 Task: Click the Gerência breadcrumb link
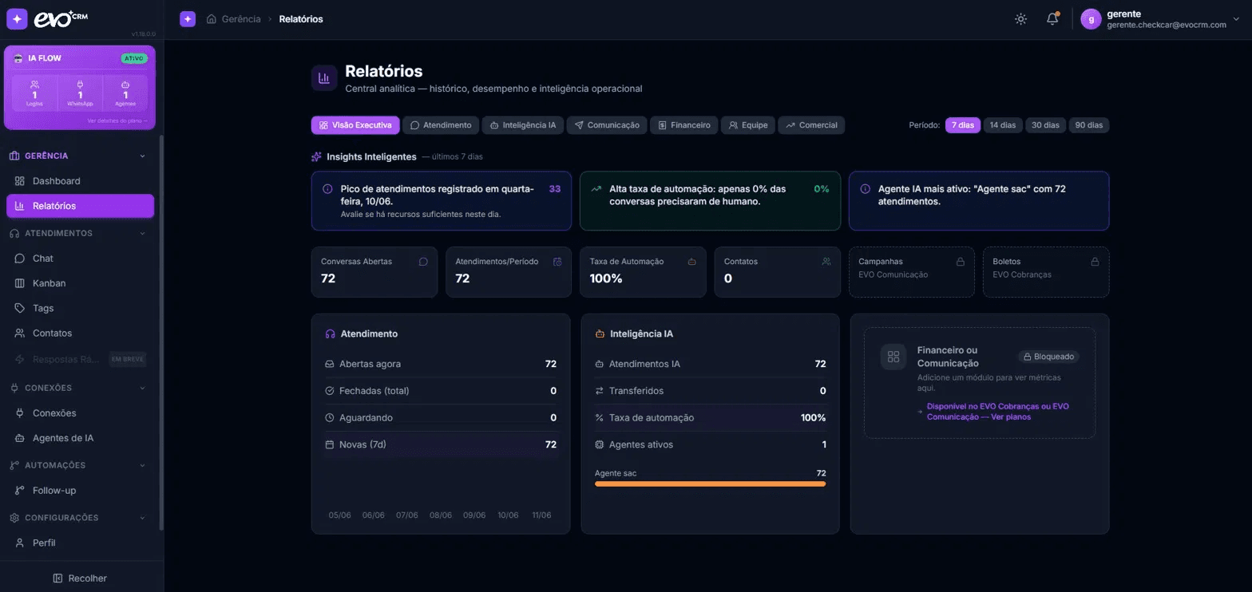(x=240, y=19)
